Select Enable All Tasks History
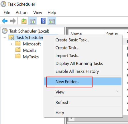 (83, 71)
